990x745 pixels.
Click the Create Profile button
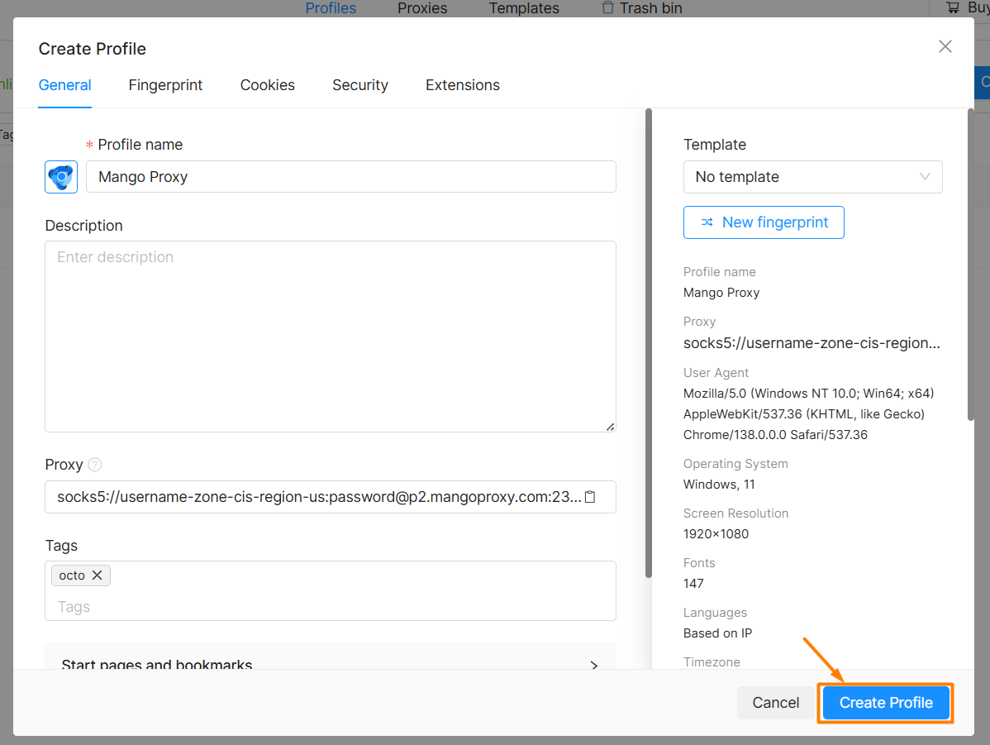pyautogui.click(x=886, y=703)
